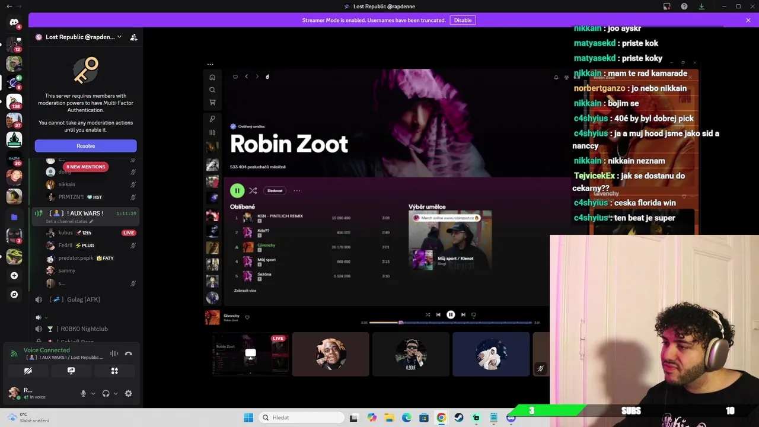Click the Add a Server plus icon
This screenshot has height=427, width=759.
(x=14, y=275)
